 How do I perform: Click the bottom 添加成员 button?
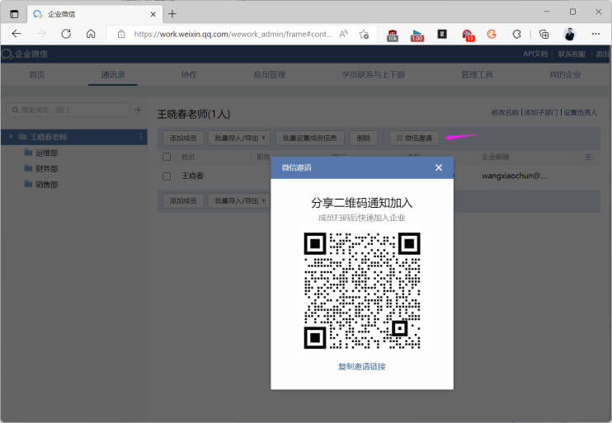pos(183,201)
